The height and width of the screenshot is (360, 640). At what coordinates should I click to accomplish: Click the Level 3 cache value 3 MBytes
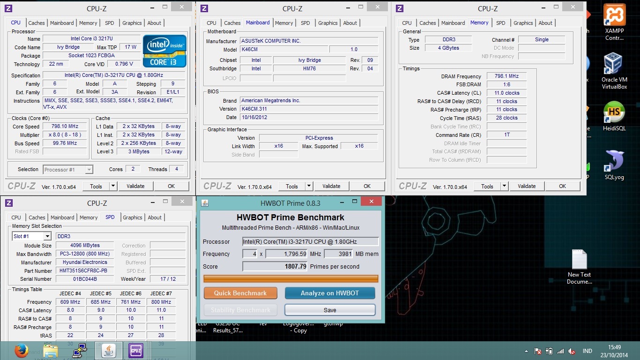tap(138, 152)
